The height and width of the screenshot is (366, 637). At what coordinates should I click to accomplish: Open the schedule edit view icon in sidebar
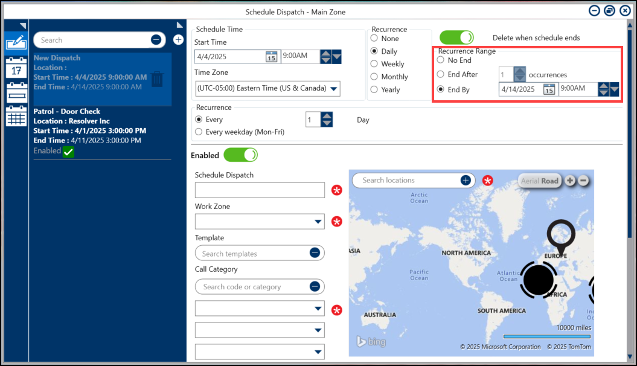16,42
